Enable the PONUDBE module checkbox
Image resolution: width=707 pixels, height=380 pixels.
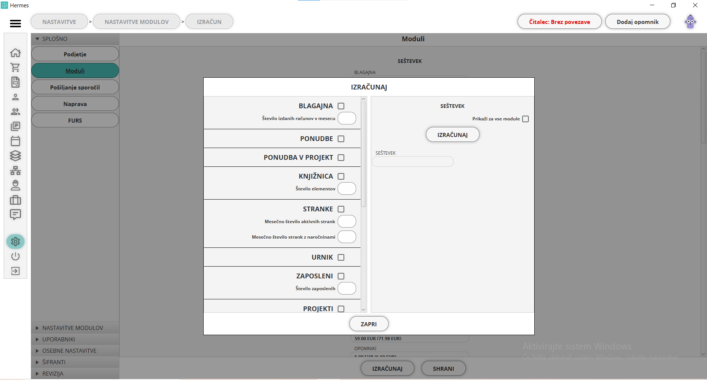pos(341,139)
